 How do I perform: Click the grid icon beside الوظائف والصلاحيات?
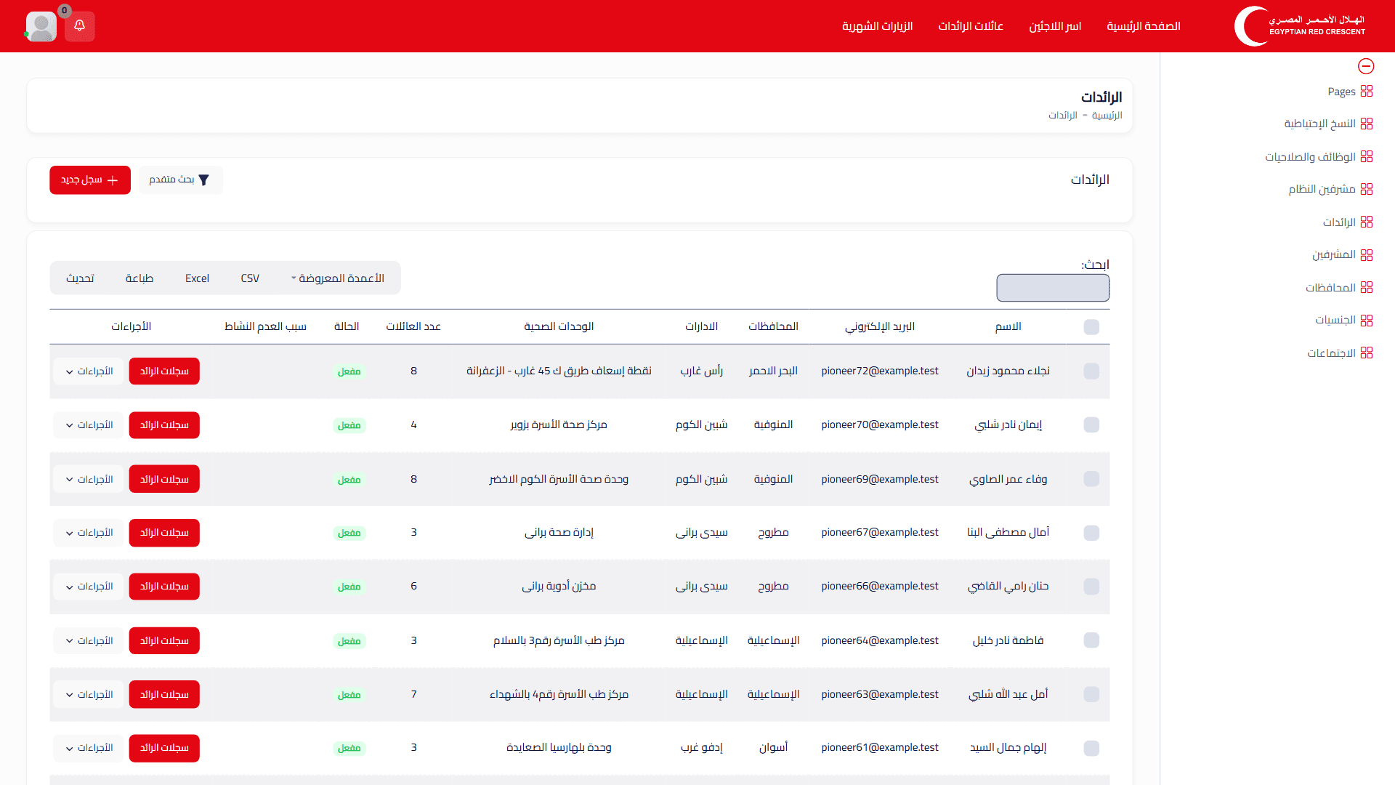point(1367,156)
